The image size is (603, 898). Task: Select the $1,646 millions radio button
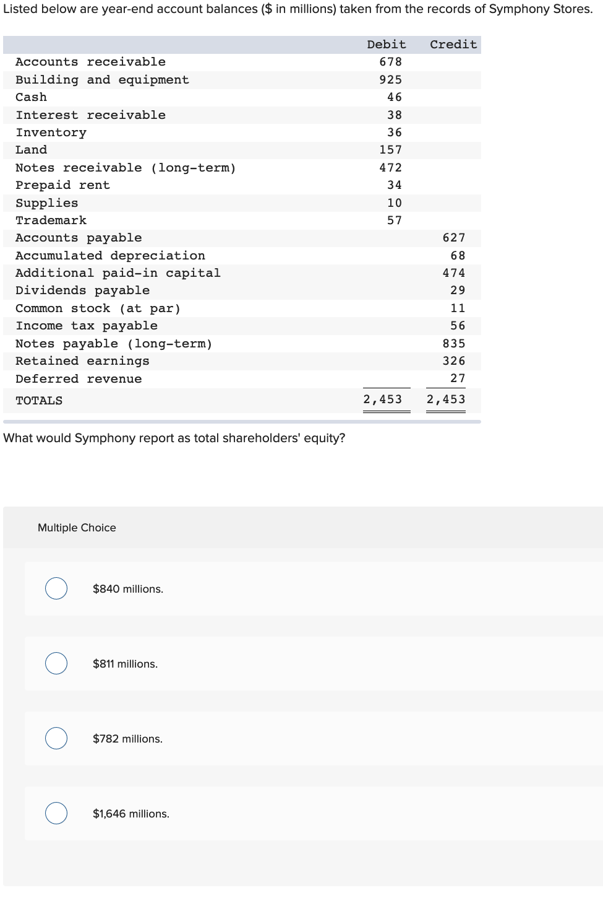tap(56, 813)
